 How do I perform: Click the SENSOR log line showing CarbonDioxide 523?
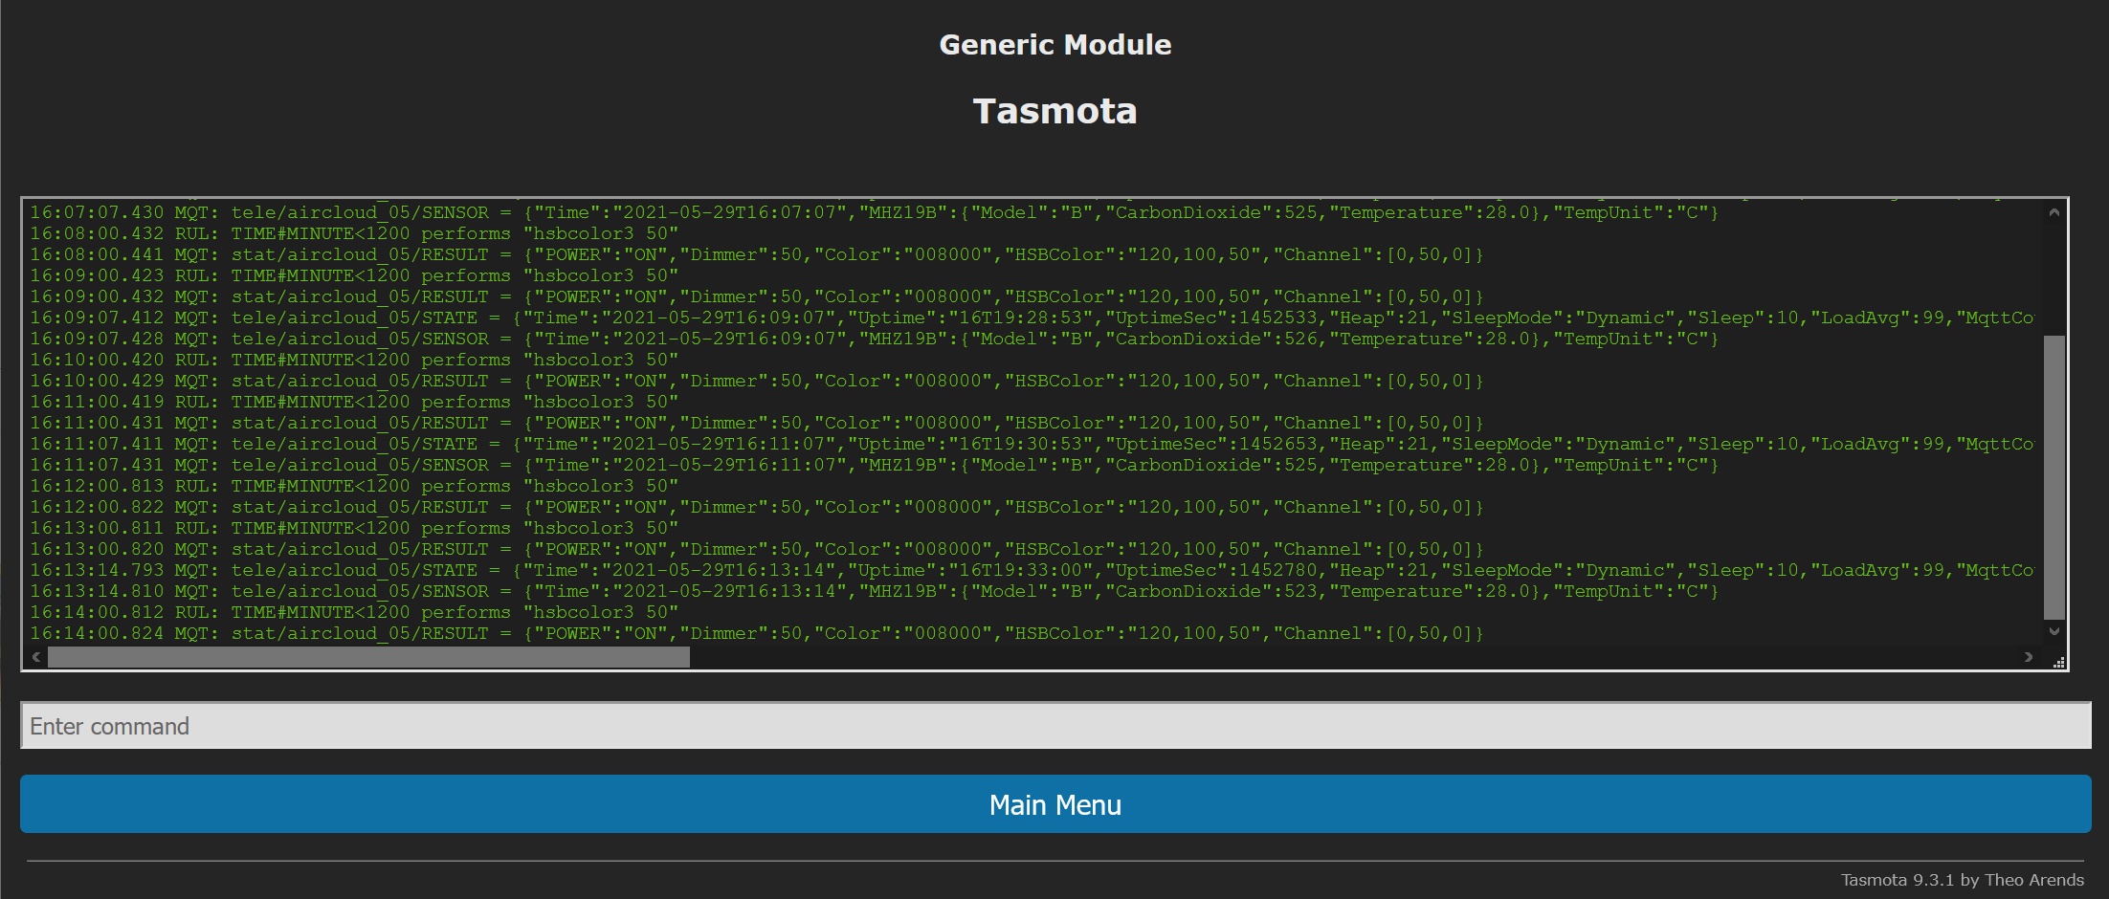pos(873,591)
